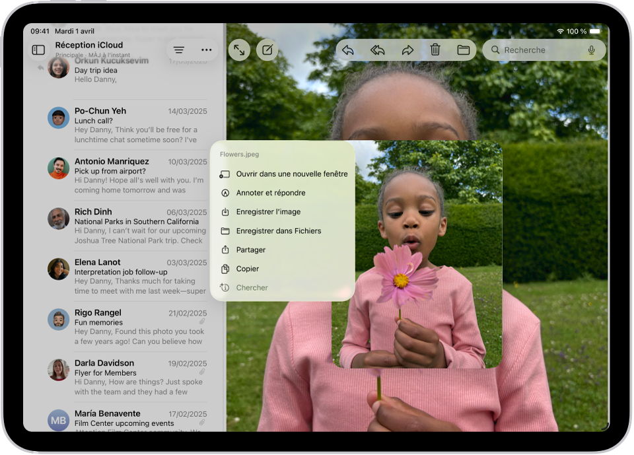Click the save image download icon

[x=225, y=211]
